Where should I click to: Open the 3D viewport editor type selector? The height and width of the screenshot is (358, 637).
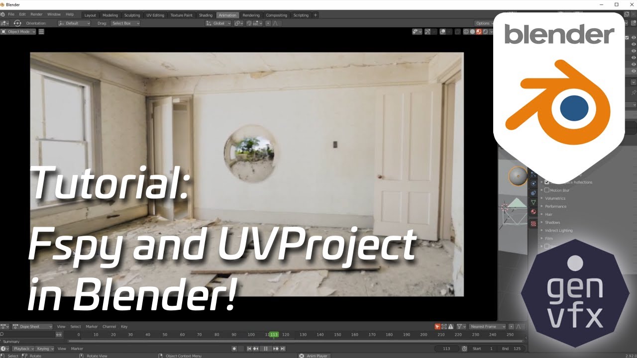click(x=4, y=23)
